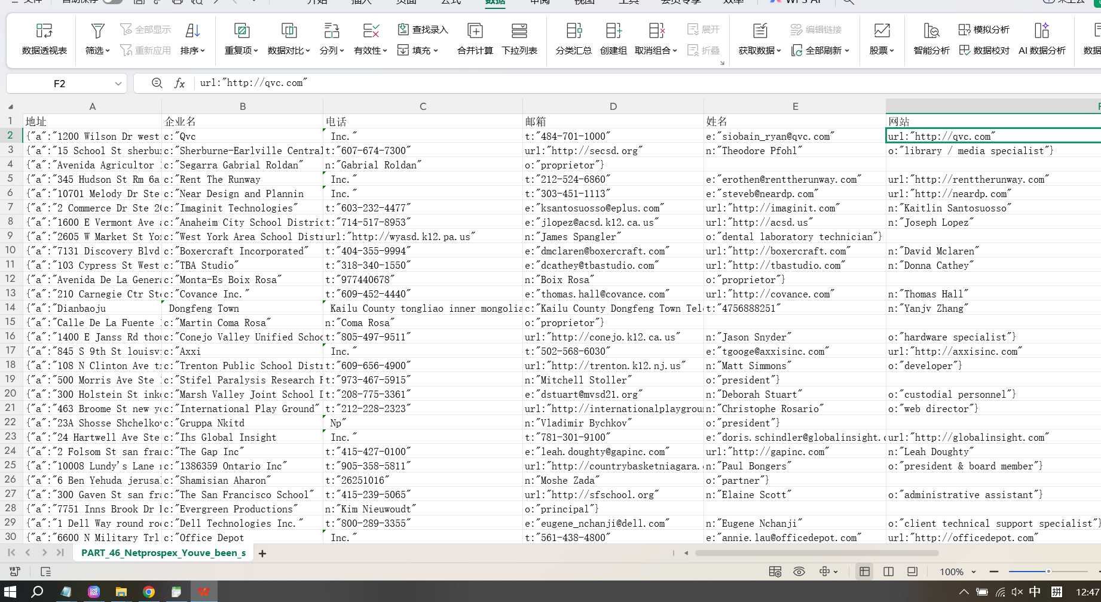Select cell n:"Theodore Pfohl"

[x=794, y=150]
